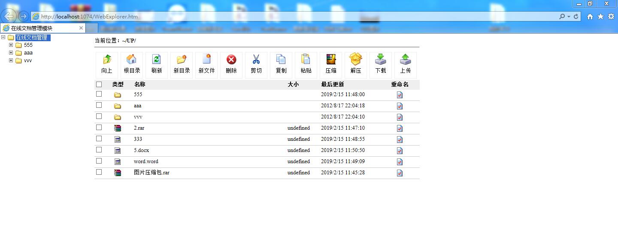Open browser tools gear icon

pos(611,16)
